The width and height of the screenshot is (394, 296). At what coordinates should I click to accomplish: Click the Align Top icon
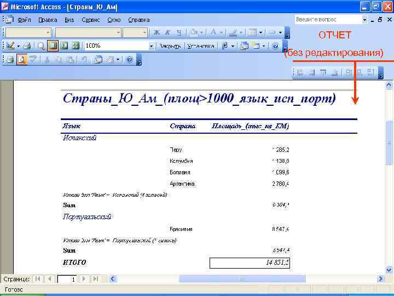(323, 73)
